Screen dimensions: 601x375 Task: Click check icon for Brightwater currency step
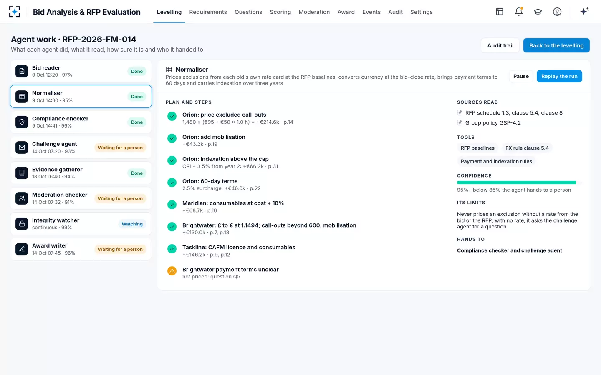click(x=172, y=227)
